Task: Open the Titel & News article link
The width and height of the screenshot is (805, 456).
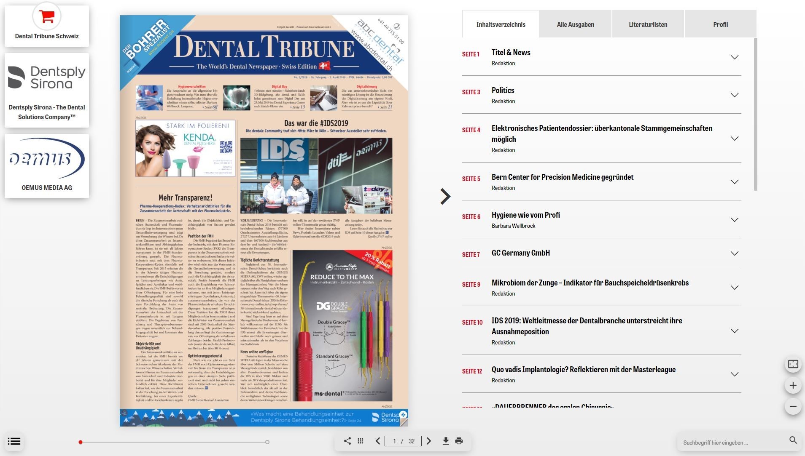Action: (x=511, y=53)
